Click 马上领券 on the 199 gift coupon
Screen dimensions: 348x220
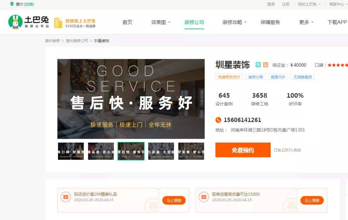pos(174,200)
